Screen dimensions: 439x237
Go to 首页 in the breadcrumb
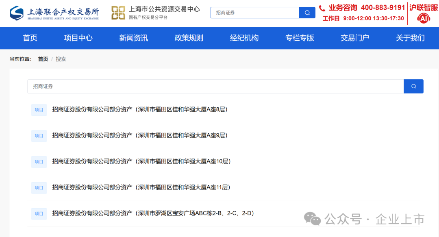pos(43,59)
